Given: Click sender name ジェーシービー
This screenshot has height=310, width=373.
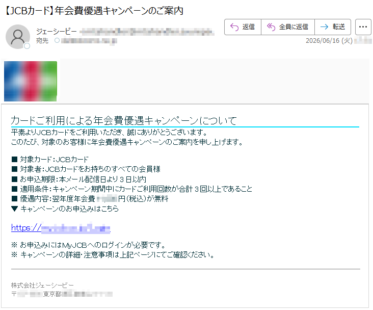Looking at the screenshot, I should coord(57,31).
